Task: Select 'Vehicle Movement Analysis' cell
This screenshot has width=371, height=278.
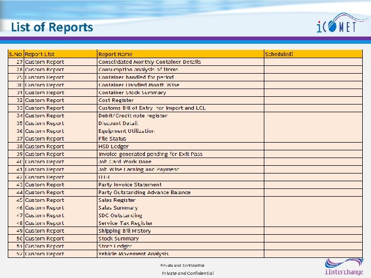Action: pyautogui.click(x=180, y=254)
